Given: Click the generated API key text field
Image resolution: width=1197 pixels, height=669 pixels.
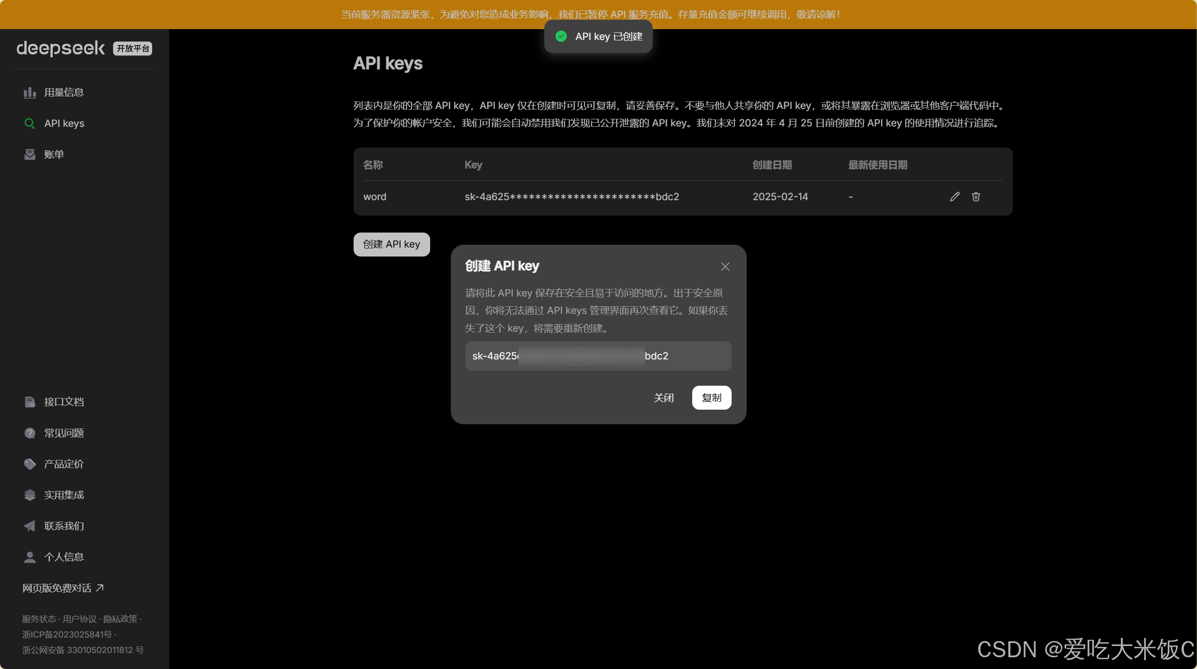Looking at the screenshot, I should pos(597,356).
